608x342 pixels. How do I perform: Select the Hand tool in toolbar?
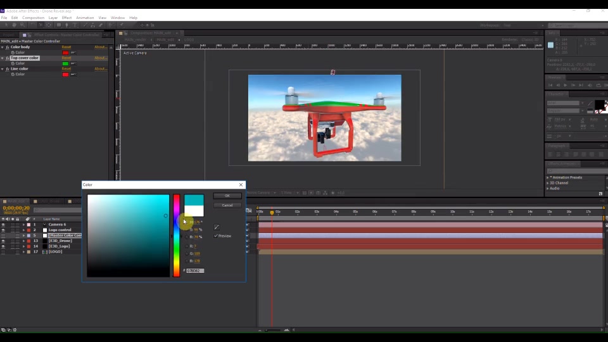[x=14, y=25]
